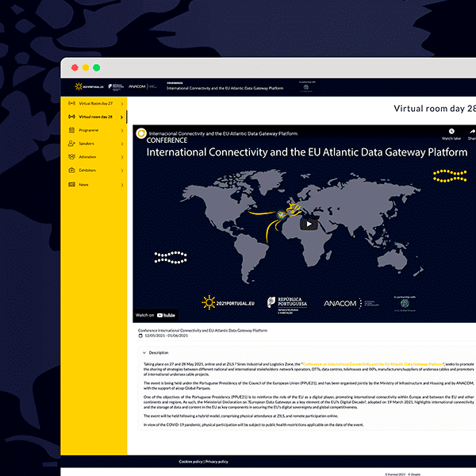Expand chevron next to Speakers

(122, 144)
